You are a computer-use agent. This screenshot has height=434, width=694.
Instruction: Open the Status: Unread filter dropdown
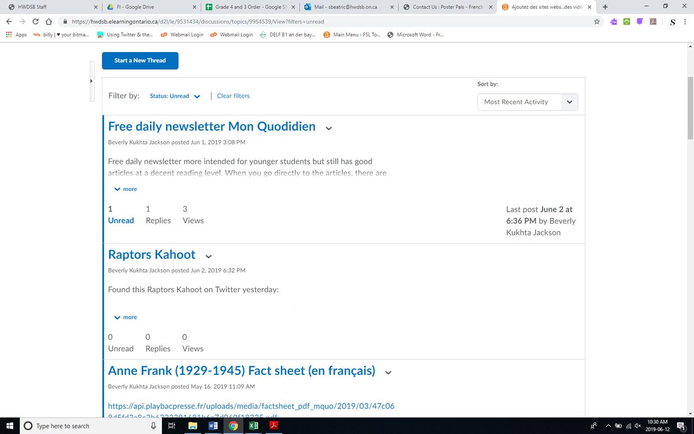[x=175, y=96]
